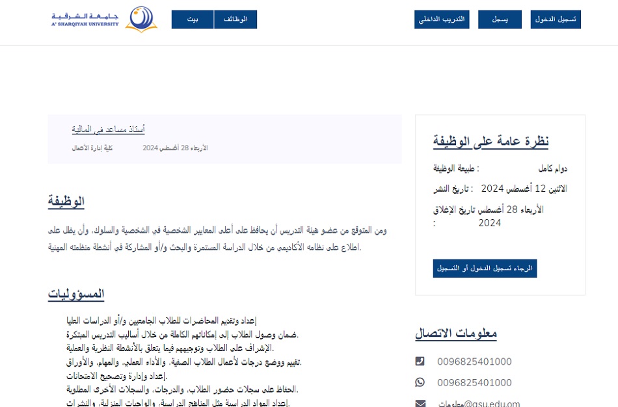Click the نظرة عامة على الوظيفة heading
The height and width of the screenshot is (407, 618).
point(490,141)
